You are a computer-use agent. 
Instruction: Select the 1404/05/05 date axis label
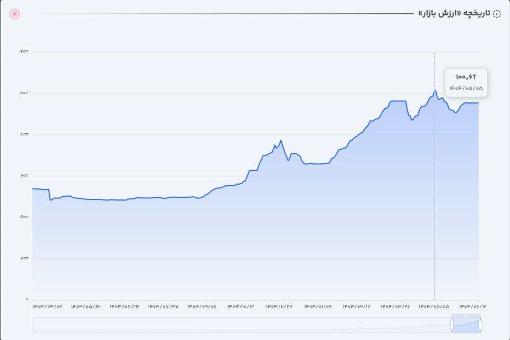[x=434, y=307]
